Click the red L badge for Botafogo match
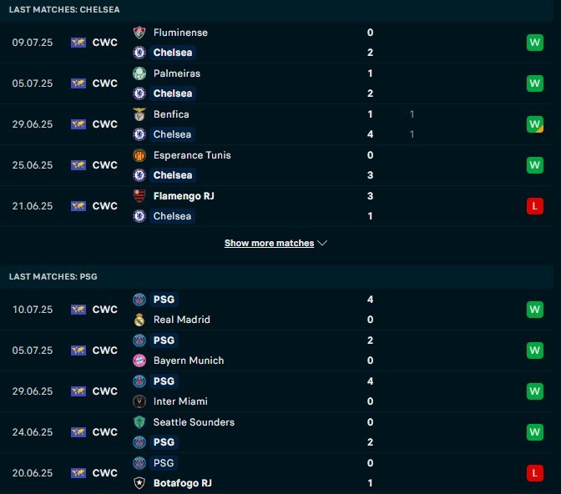 point(535,473)
